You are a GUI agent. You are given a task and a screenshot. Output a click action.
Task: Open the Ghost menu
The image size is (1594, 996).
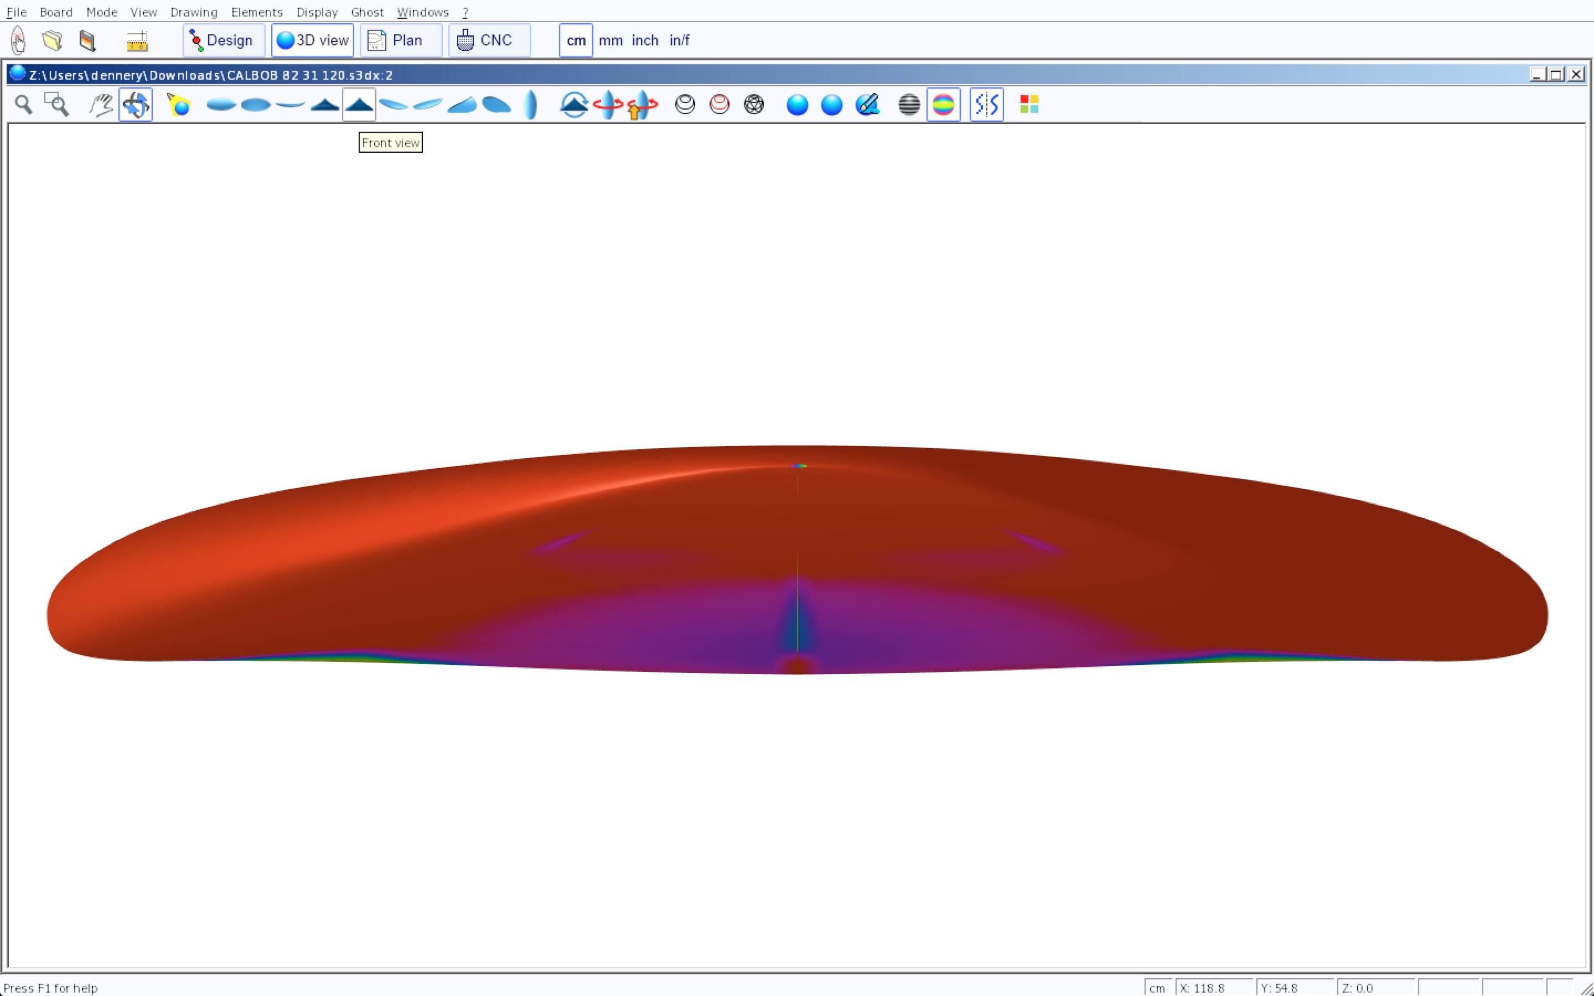pos(367,12)
